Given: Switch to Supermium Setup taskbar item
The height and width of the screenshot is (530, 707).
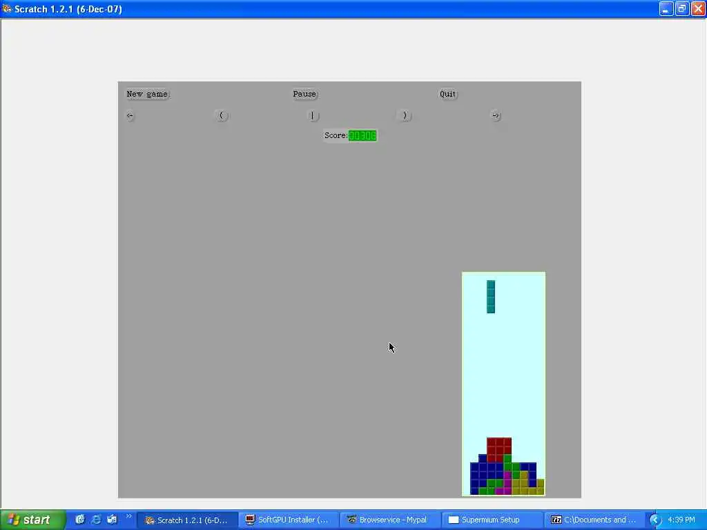Looking at the screenshot, I should click(491, 520).
